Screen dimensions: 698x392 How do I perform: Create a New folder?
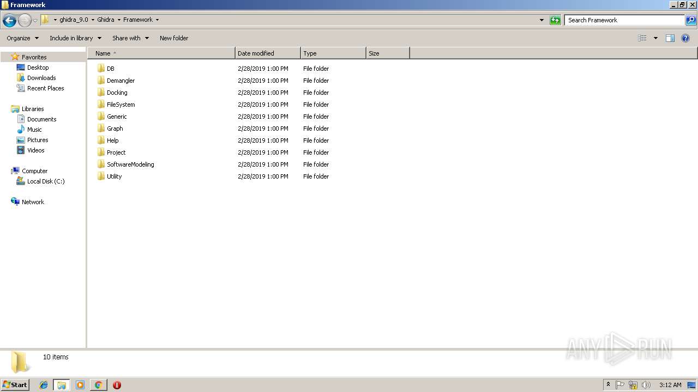[x=174, y=38]
